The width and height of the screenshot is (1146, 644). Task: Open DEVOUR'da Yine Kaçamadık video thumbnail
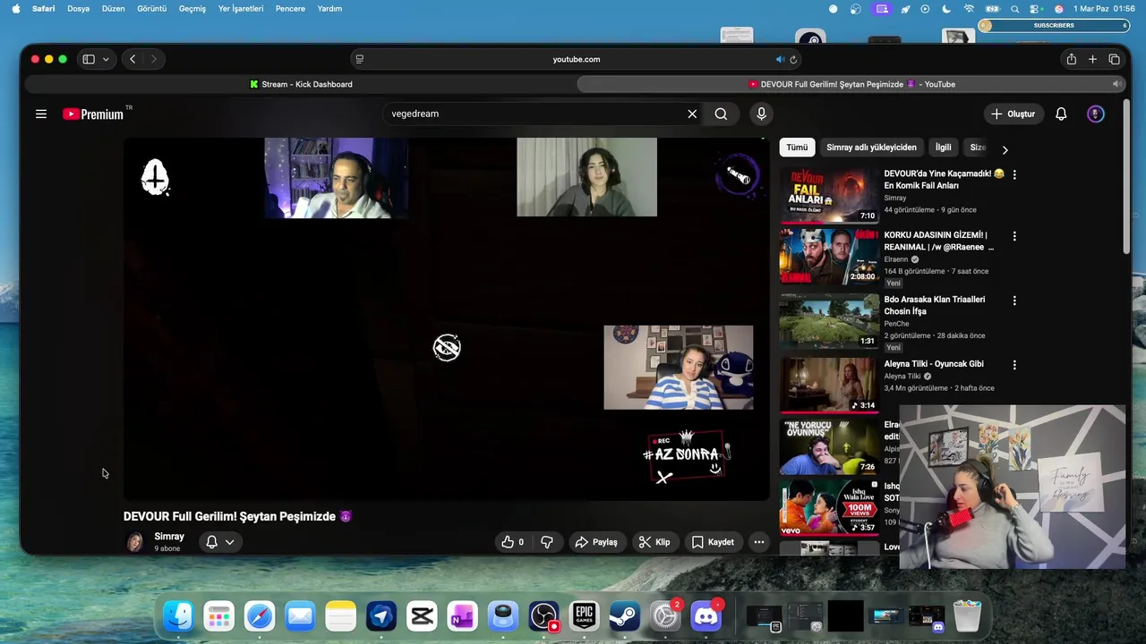tap(829, 194)
